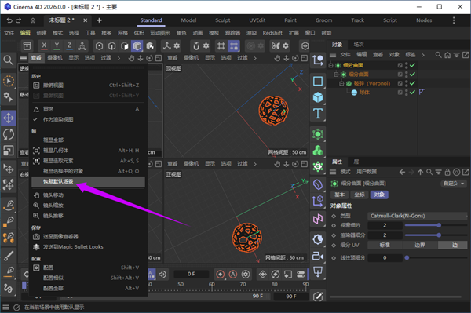Select the brush paint tool in left toolbar
Screen dimensions: 471x313
9,256
